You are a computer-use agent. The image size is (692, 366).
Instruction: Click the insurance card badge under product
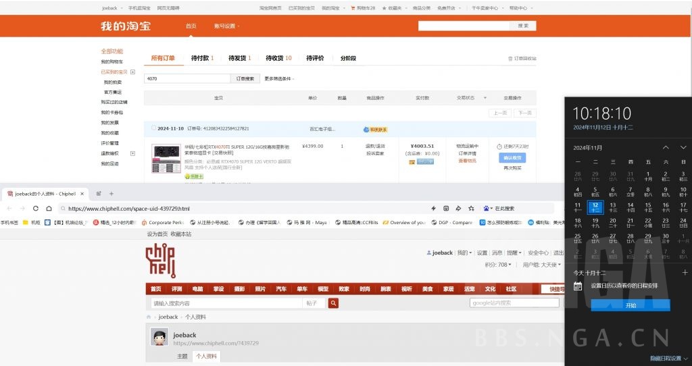click(194, 176)
